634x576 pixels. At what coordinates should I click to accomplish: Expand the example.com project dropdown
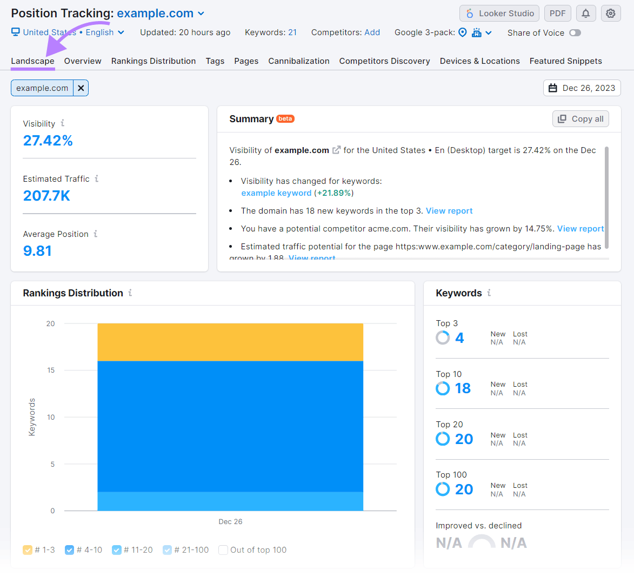(201, 13)
